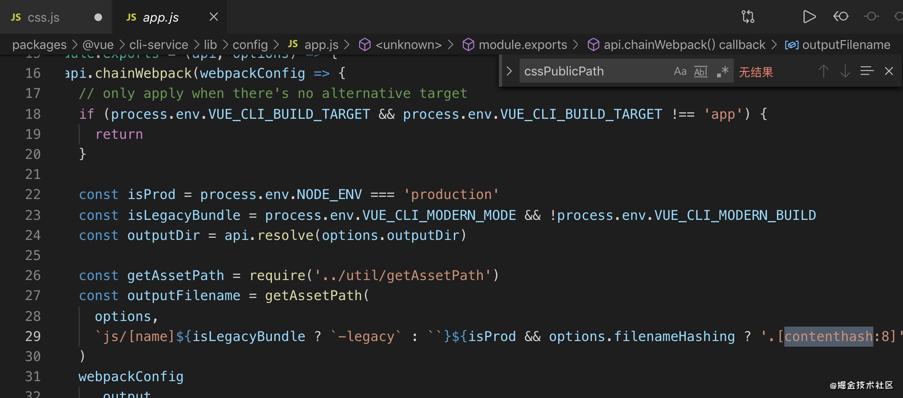Open the source control compare changes icon

click(x=748, y=17)
